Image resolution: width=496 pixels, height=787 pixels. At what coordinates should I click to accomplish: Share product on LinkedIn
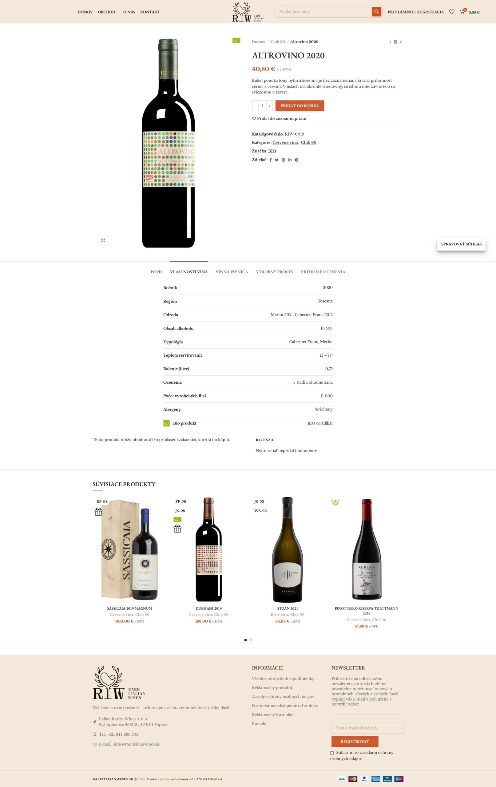pos(290,160)
